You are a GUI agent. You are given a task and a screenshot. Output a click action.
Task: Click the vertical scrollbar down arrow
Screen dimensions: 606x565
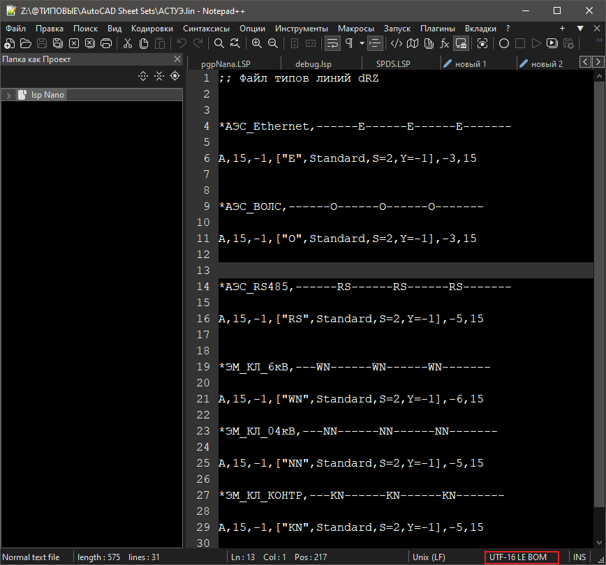coord(599,543)
